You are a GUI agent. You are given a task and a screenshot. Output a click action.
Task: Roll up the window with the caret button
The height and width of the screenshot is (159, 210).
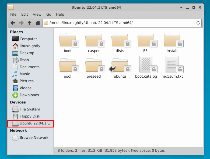(x=181, y=8)
